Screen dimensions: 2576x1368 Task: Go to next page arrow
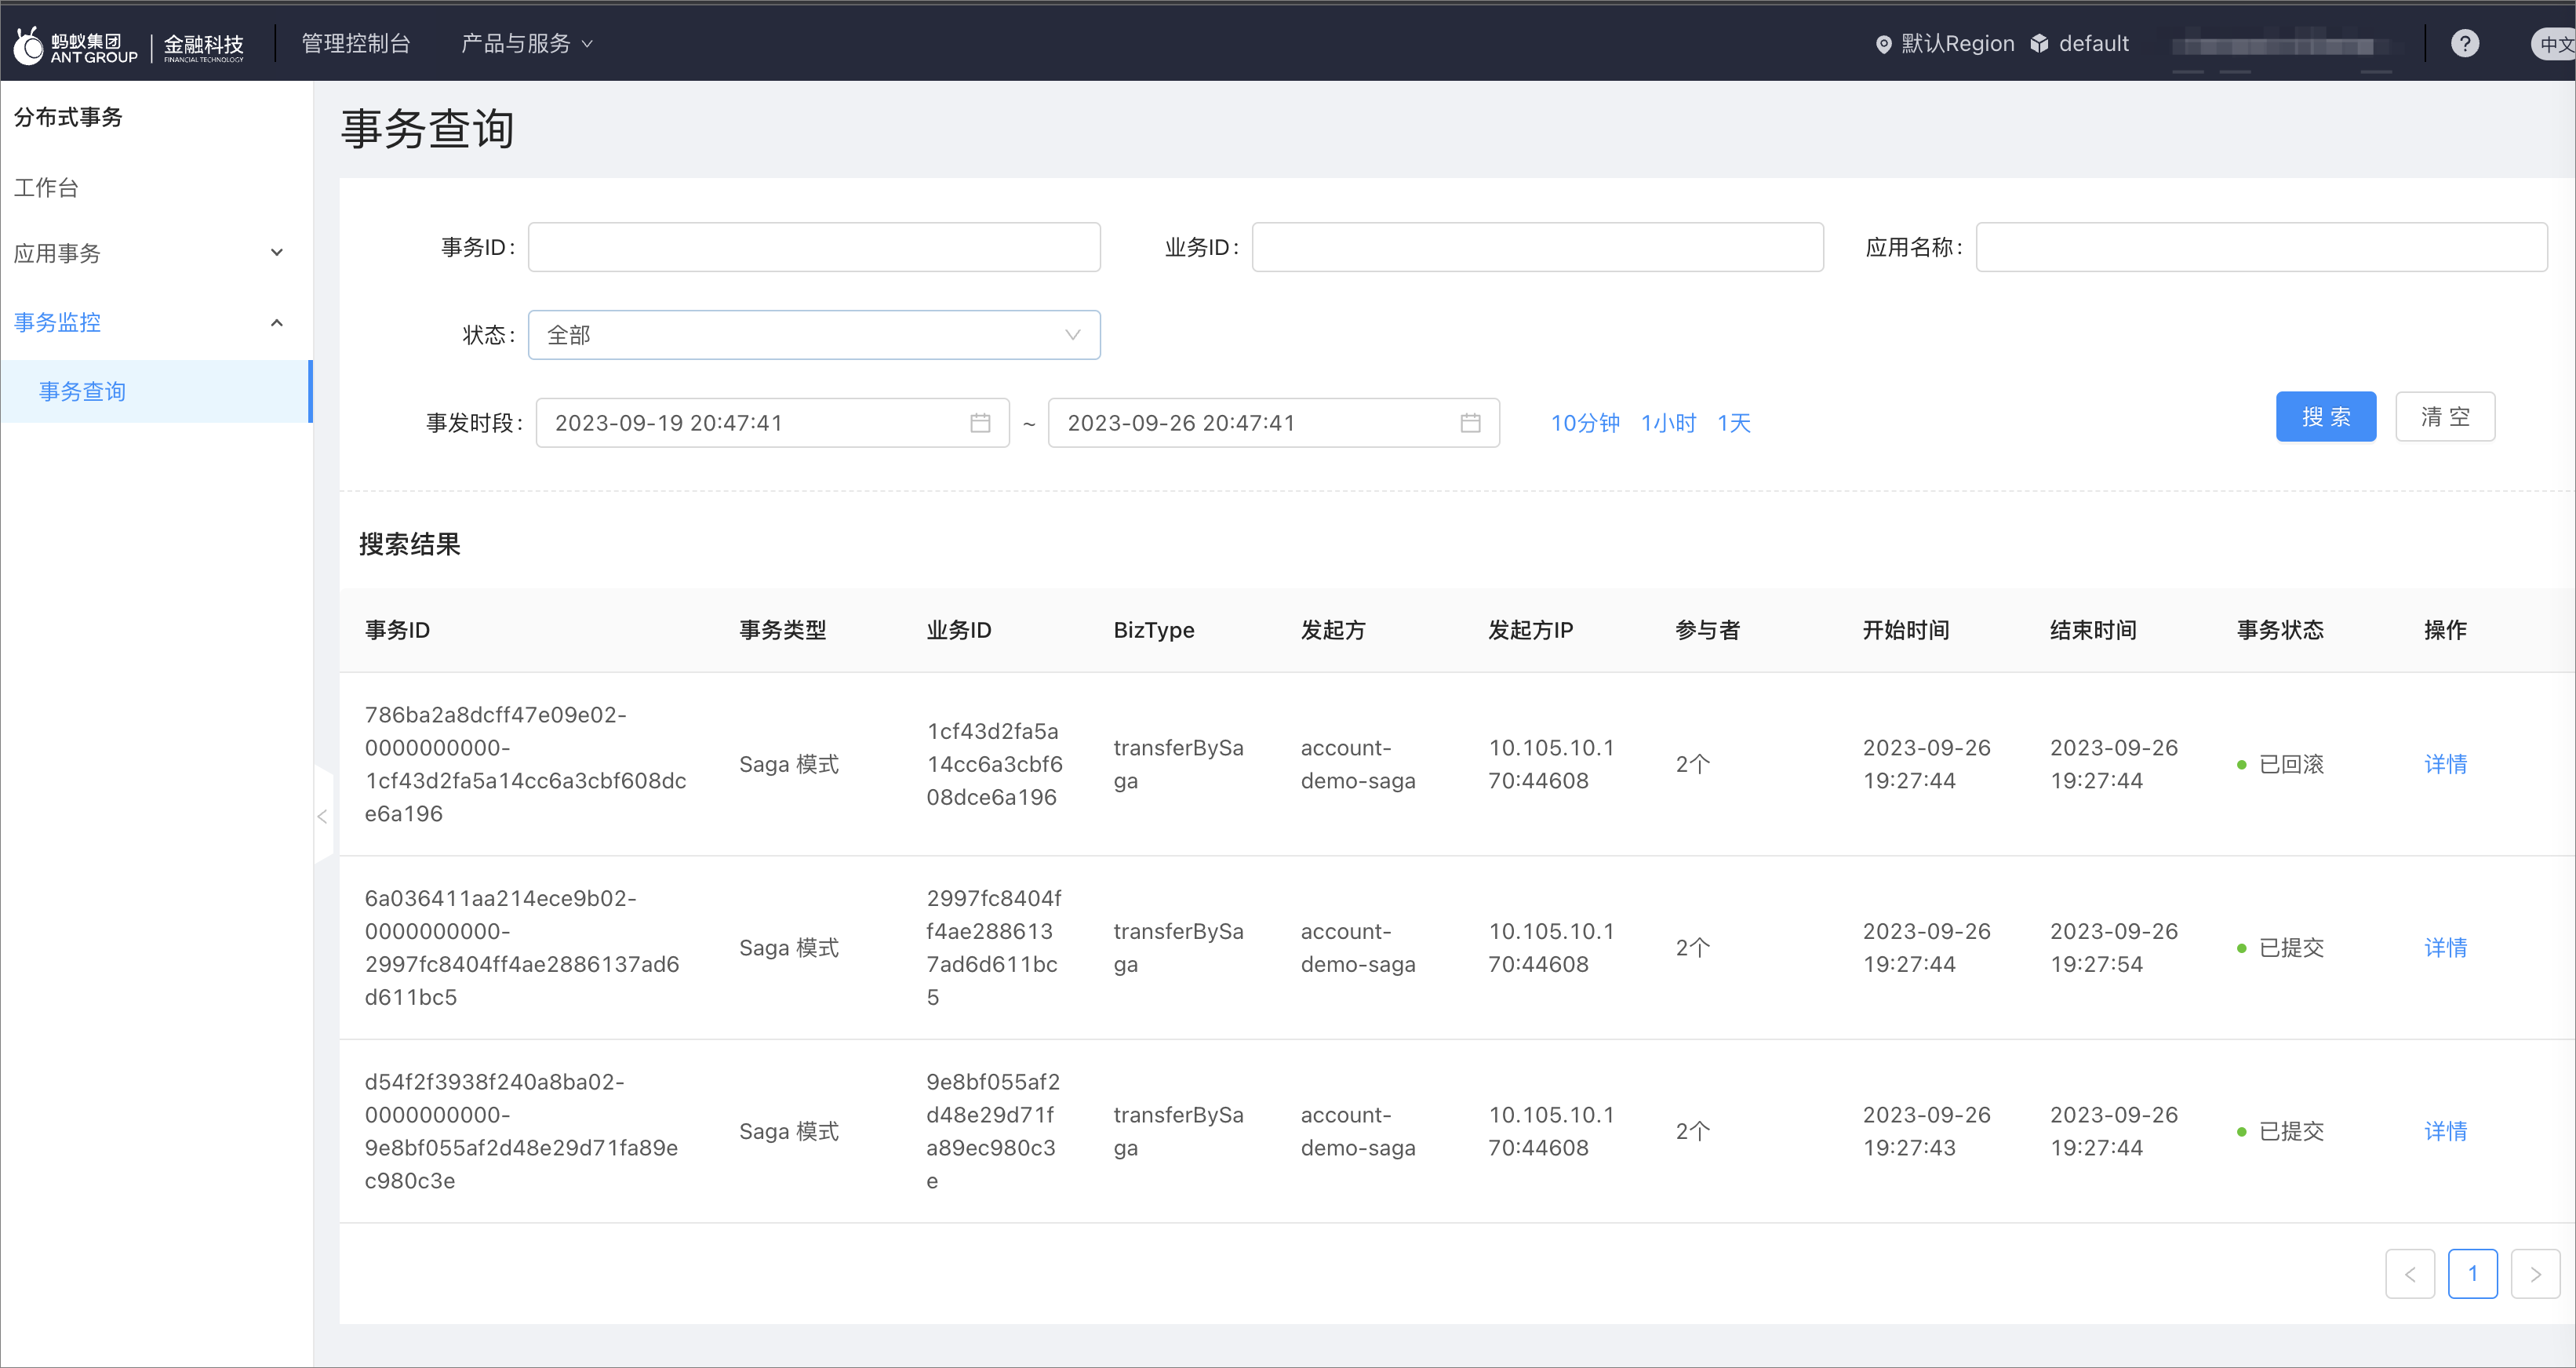[x=2535, y=1274]
